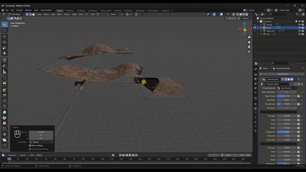Open Orientation dropdown in Move panel
The image size is (306, 172).
[x=41, y=142]
